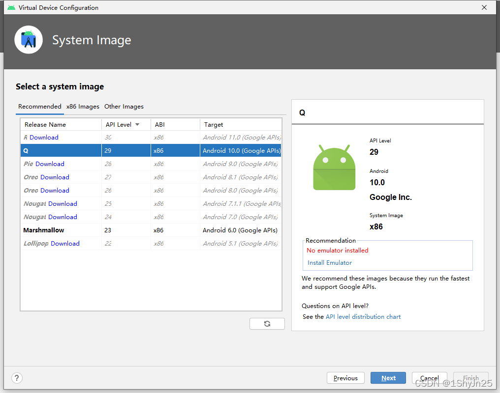Switch to the Other Images tab
Screen dimensions: 500x393
coord(124,106)
